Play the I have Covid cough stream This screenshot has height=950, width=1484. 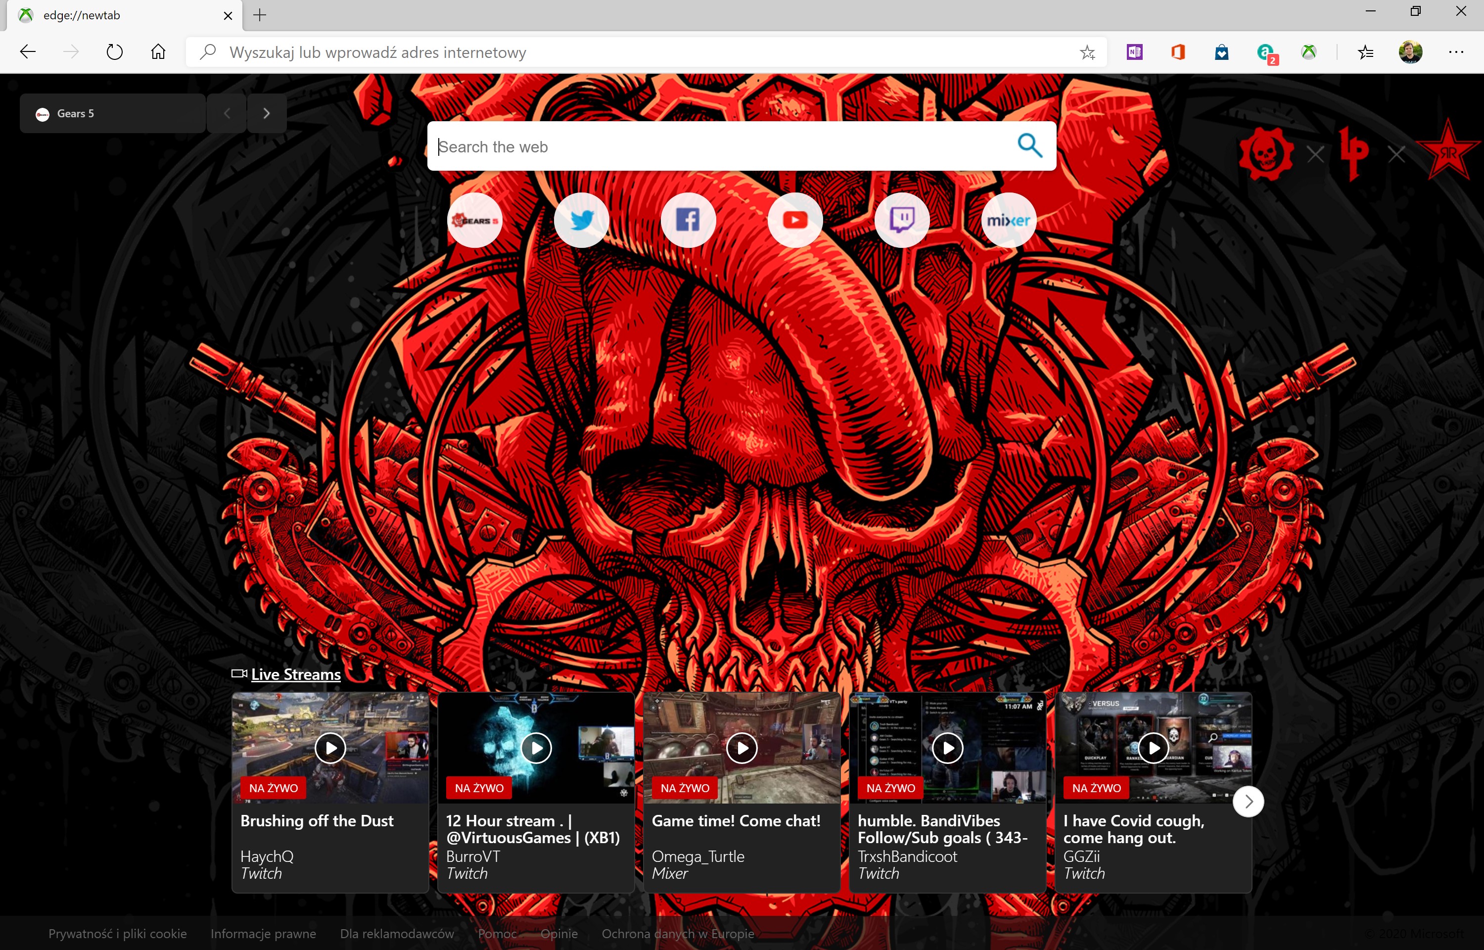click(x=1154, y=748)
